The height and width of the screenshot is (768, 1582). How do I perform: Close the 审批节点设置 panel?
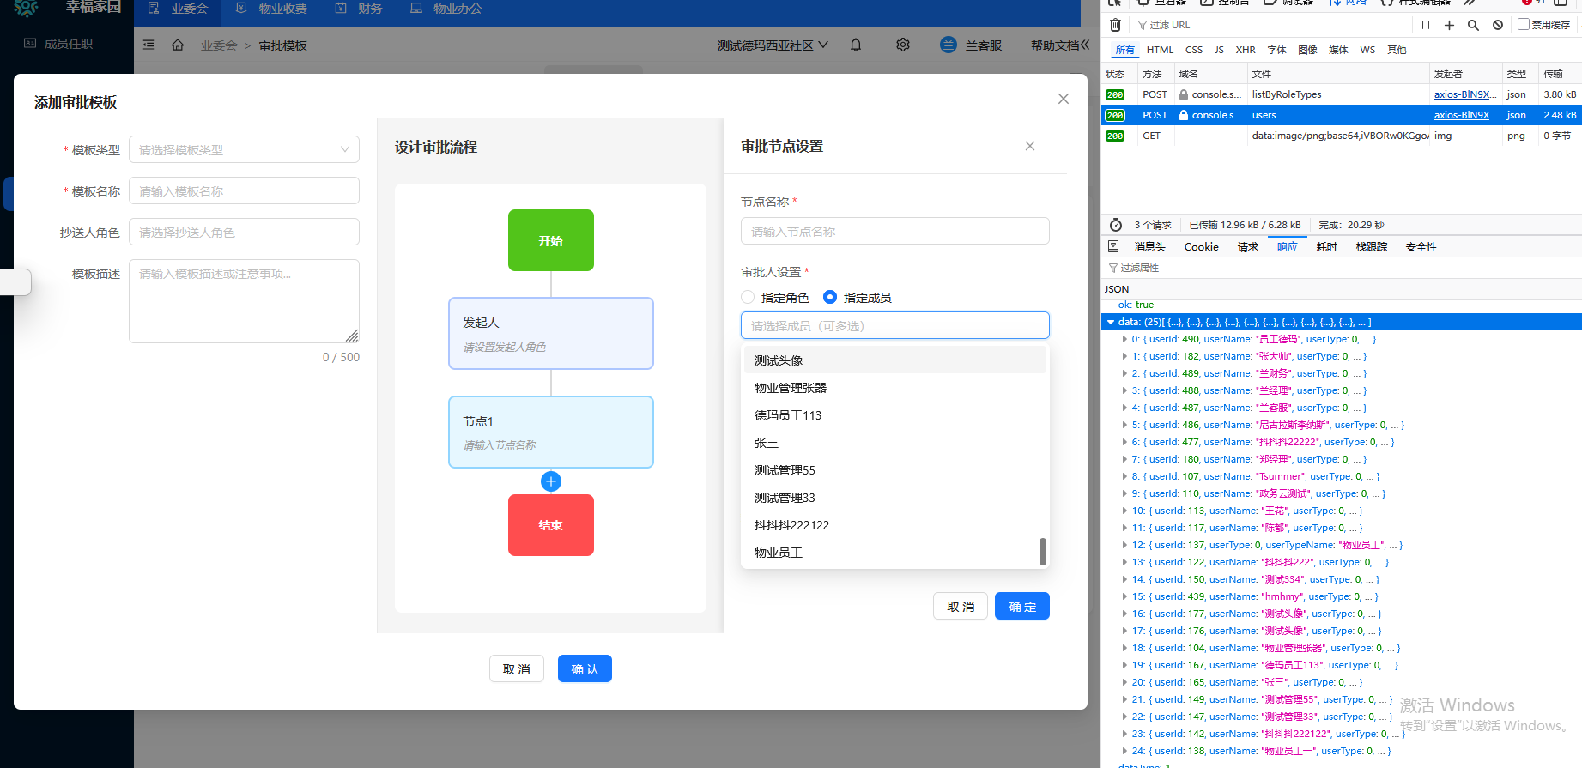point(1030,146)
